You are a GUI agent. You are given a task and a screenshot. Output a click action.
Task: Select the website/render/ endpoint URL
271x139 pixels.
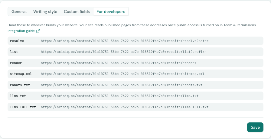click(x=119, y=63)
